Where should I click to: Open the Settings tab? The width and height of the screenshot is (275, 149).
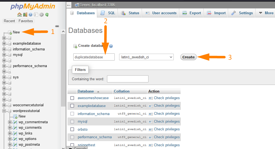242,13
